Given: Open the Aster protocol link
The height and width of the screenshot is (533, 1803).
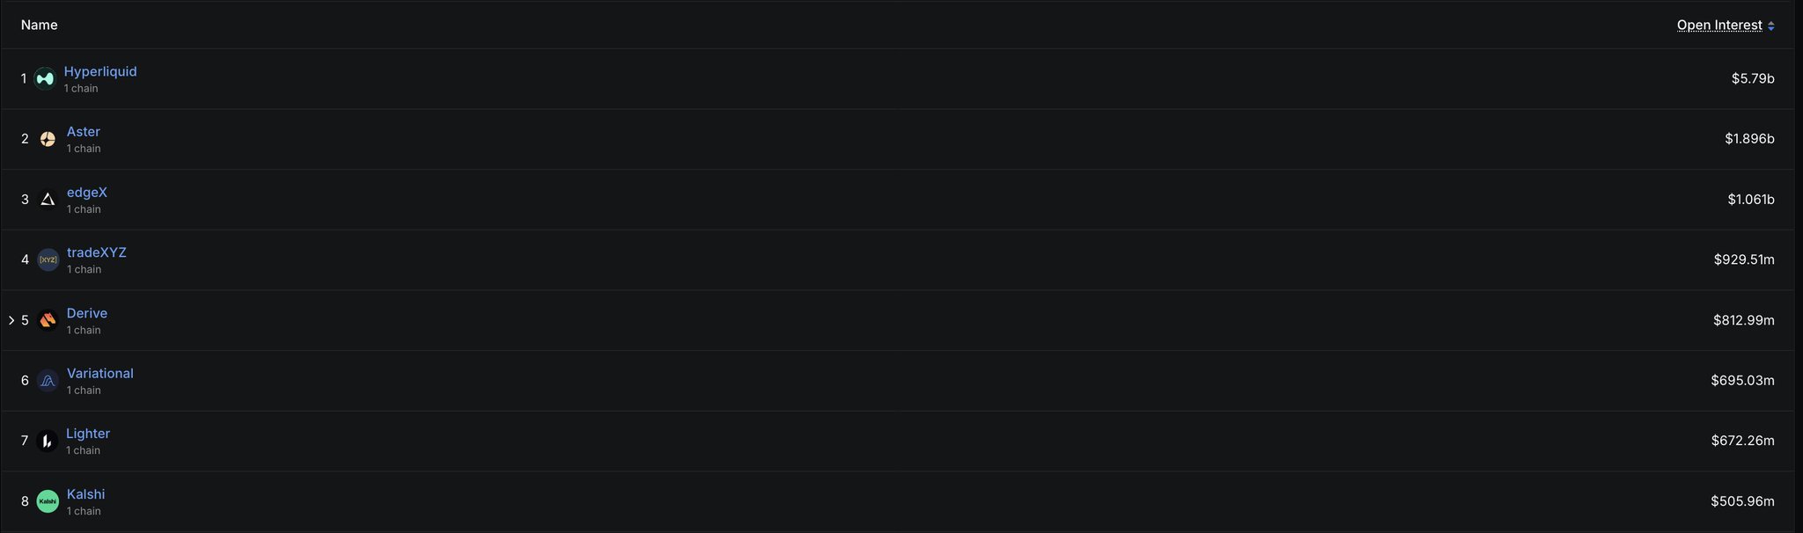Looking at the screenshot, I should (x=84, y=132).
